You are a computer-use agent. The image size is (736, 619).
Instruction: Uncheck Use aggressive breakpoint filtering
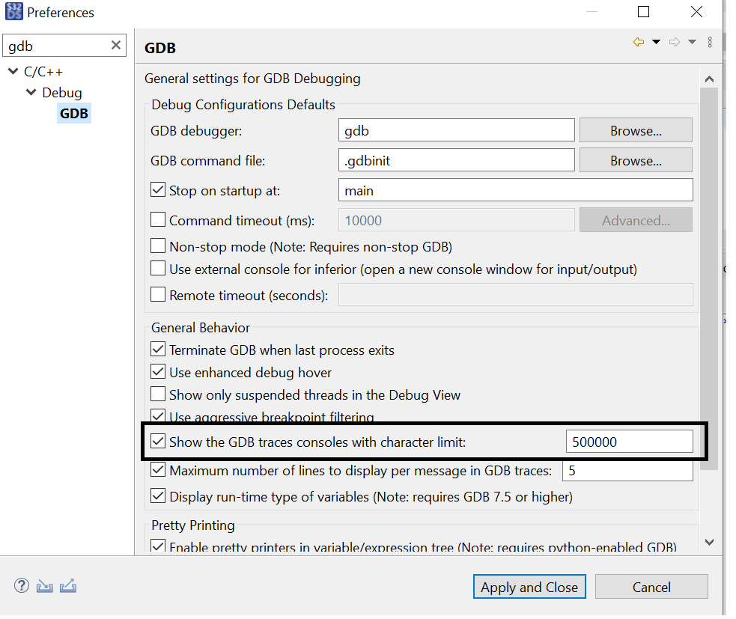(158, 415)
